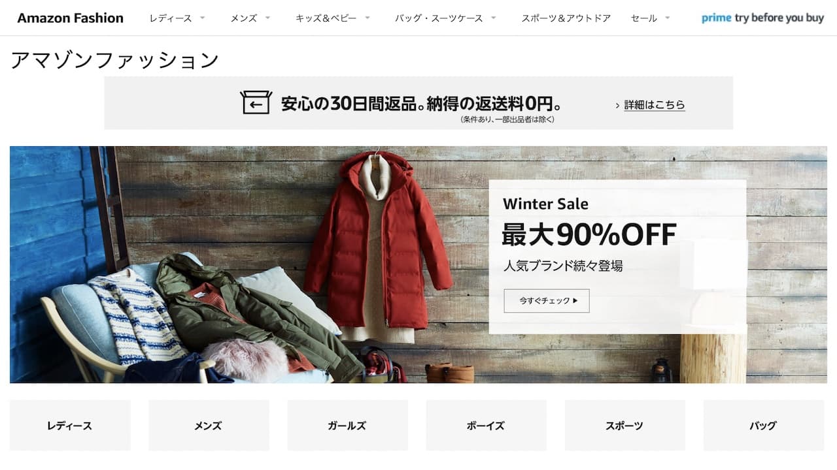Open prime try before you buy
Image resolution: width=837 pixels, height=470 pixels.
762,18
